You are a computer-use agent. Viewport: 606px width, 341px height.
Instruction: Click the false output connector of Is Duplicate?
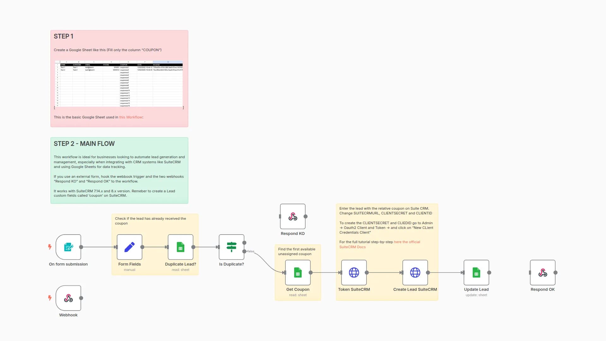click(x=244, y=251)
